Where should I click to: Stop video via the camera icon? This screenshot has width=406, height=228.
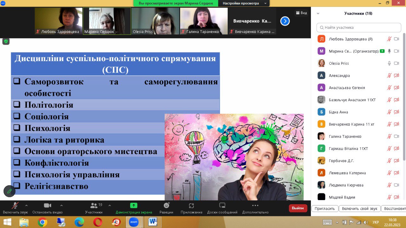click(48, 205)
